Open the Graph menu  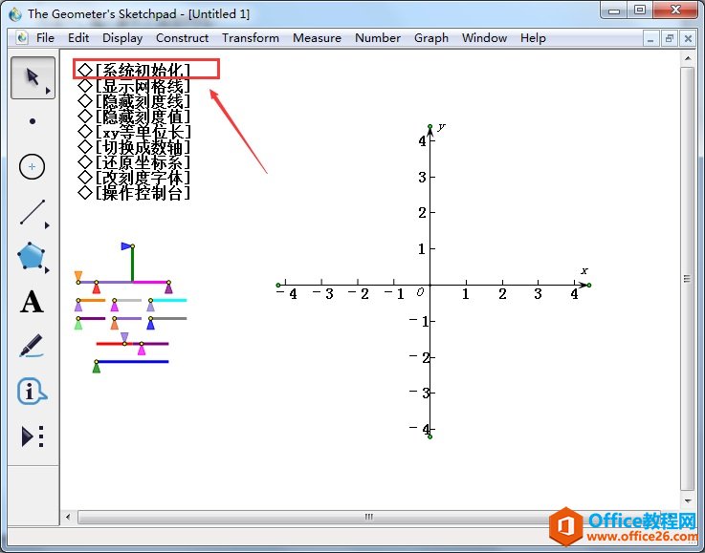coord(431,38)
